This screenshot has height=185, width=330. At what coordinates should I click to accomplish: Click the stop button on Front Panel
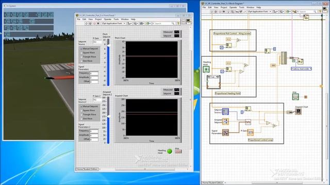click(x=178, y=151)
